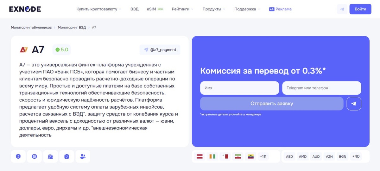Open the Telegram icon button in the header
Viewport: 380px width, 171px height.
click(342, 9)
